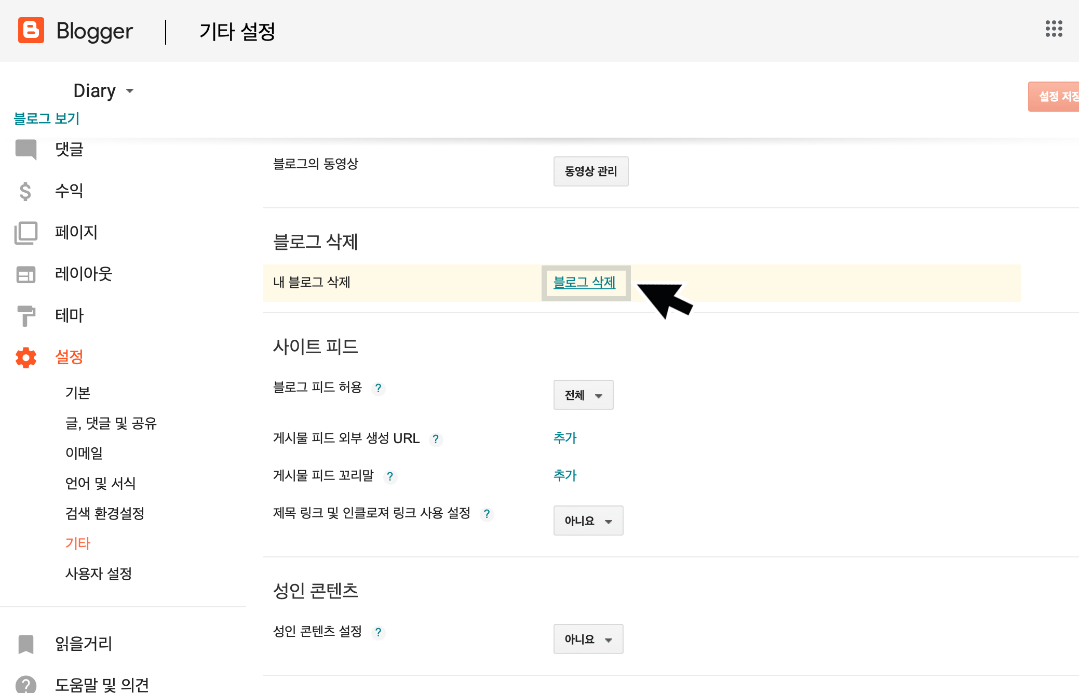Open 검색 환경설정 submenu item

105,514
